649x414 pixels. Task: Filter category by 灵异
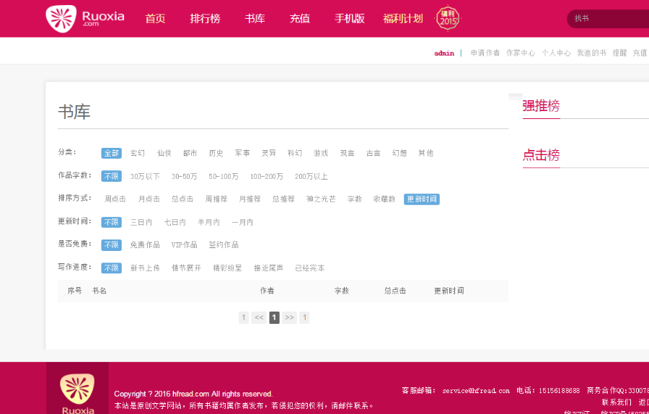click(269, 153)
